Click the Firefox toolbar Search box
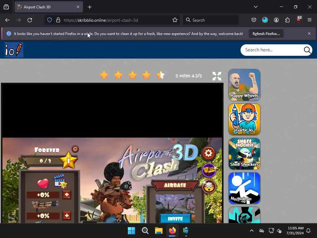The height and width of the screenshot is (238, 317). (x=211, y=20)
